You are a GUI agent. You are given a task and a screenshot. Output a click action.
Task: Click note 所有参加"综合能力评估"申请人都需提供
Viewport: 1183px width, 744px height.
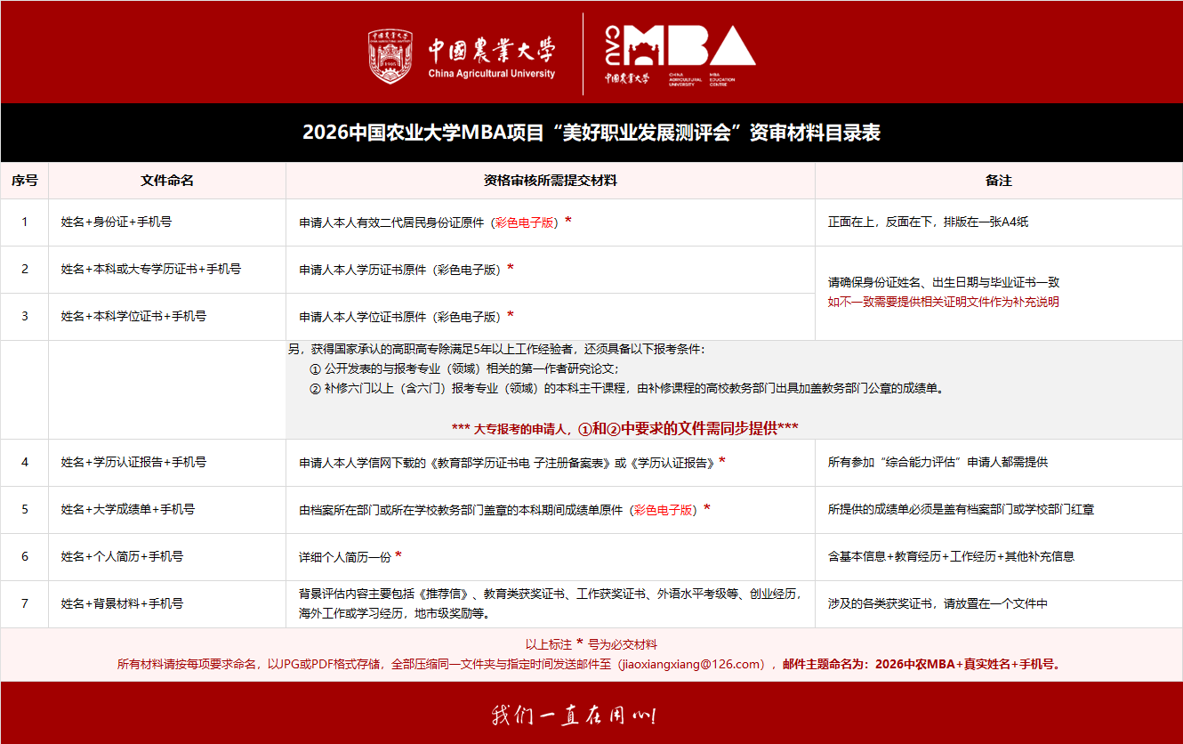[x=938, y=463]
